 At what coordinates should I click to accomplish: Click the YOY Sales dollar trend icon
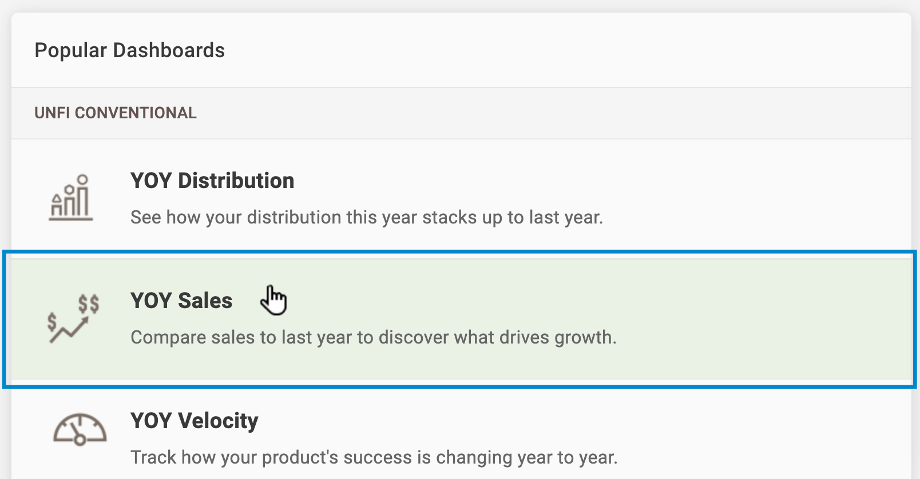pos(73,319)
